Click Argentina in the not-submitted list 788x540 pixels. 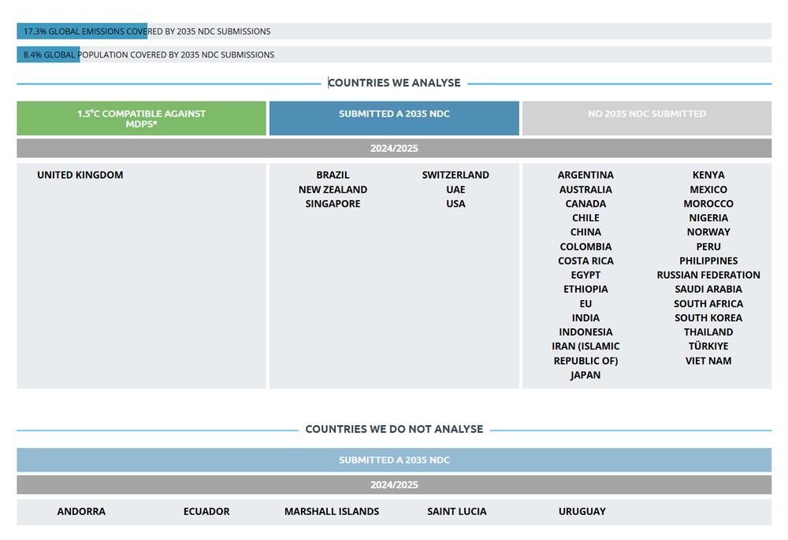(x=585, y=176)
